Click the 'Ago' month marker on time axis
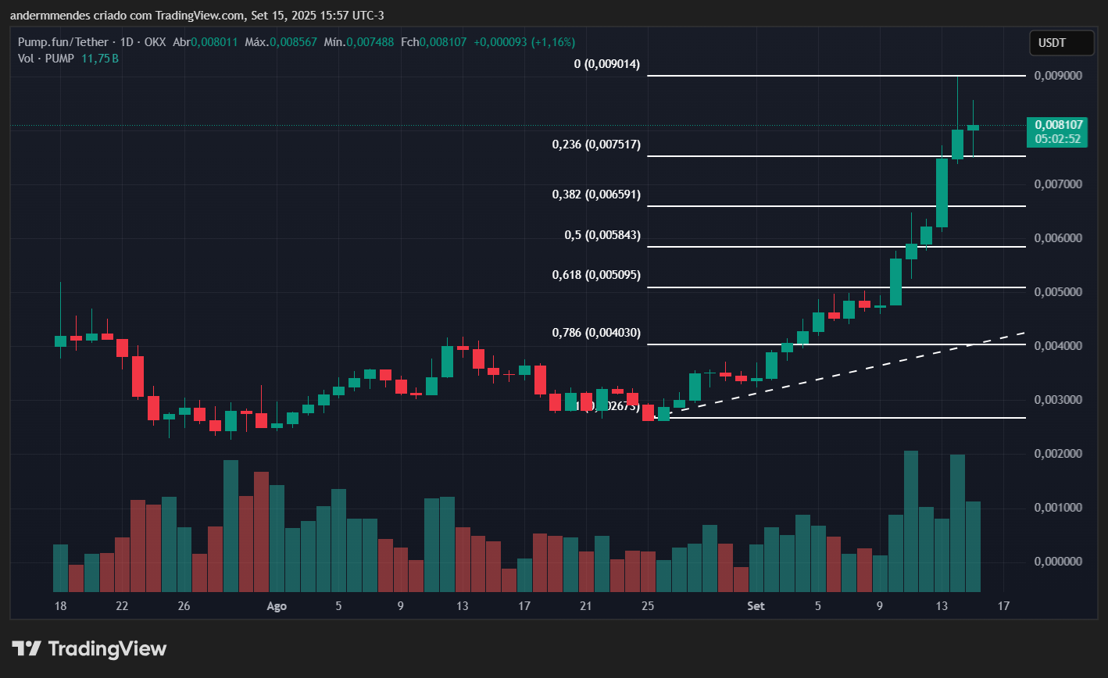This screenshot has height=678, width=1108. [277, 605]
